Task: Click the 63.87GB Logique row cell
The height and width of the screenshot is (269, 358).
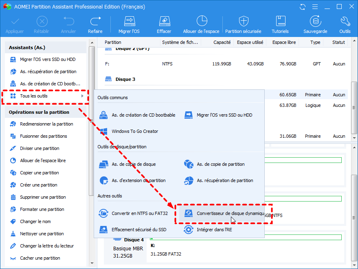Action: click(x=288, y=106)
